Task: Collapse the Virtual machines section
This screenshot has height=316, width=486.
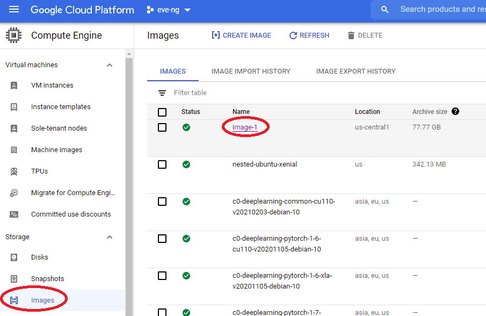Action: tap(110, 65)
